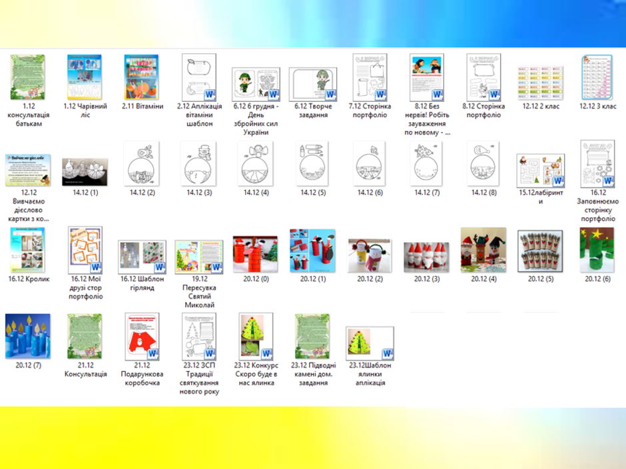The width and height of the screenshot is (626, 469).
Task: Select the '6.12 Творче завдання' document
Action: [x=313, y=84]
